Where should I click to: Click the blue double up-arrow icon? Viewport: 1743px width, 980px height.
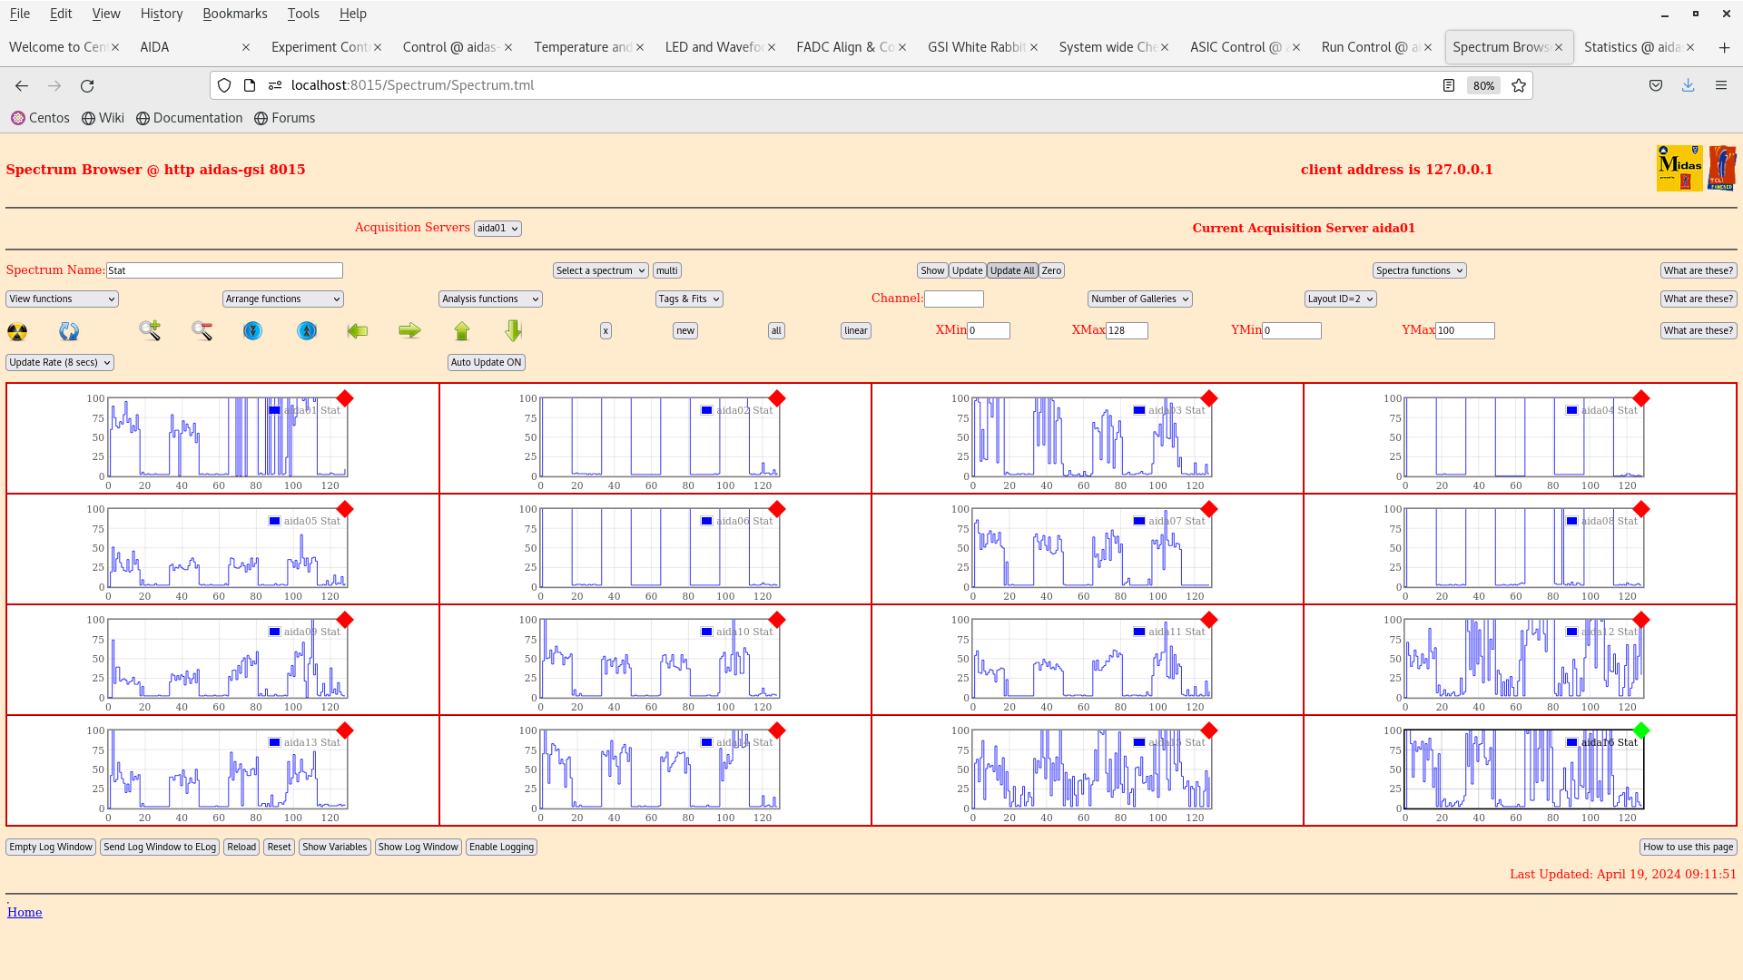(x=307, y=330)
